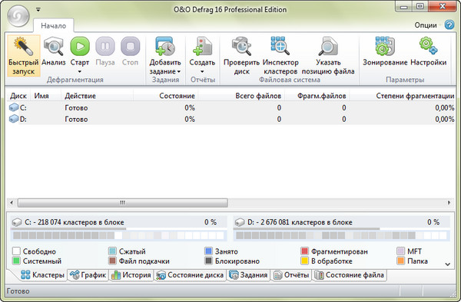This screenshot has width=461, height=302.
Task: Run Анализ with the magnifier icon
Action: [x=54, y=46]
